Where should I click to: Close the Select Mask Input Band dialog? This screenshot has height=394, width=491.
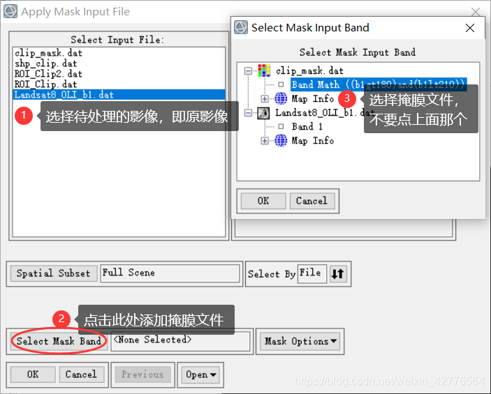click(x=470, y=28)
